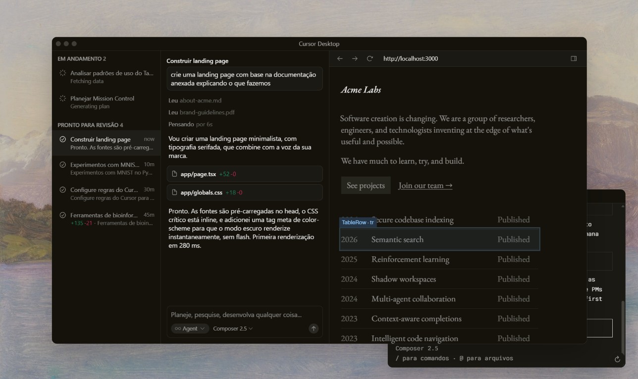Click the Composer 2.5 label in terminal
Screen dimensions: 638x379
point(417,348)
